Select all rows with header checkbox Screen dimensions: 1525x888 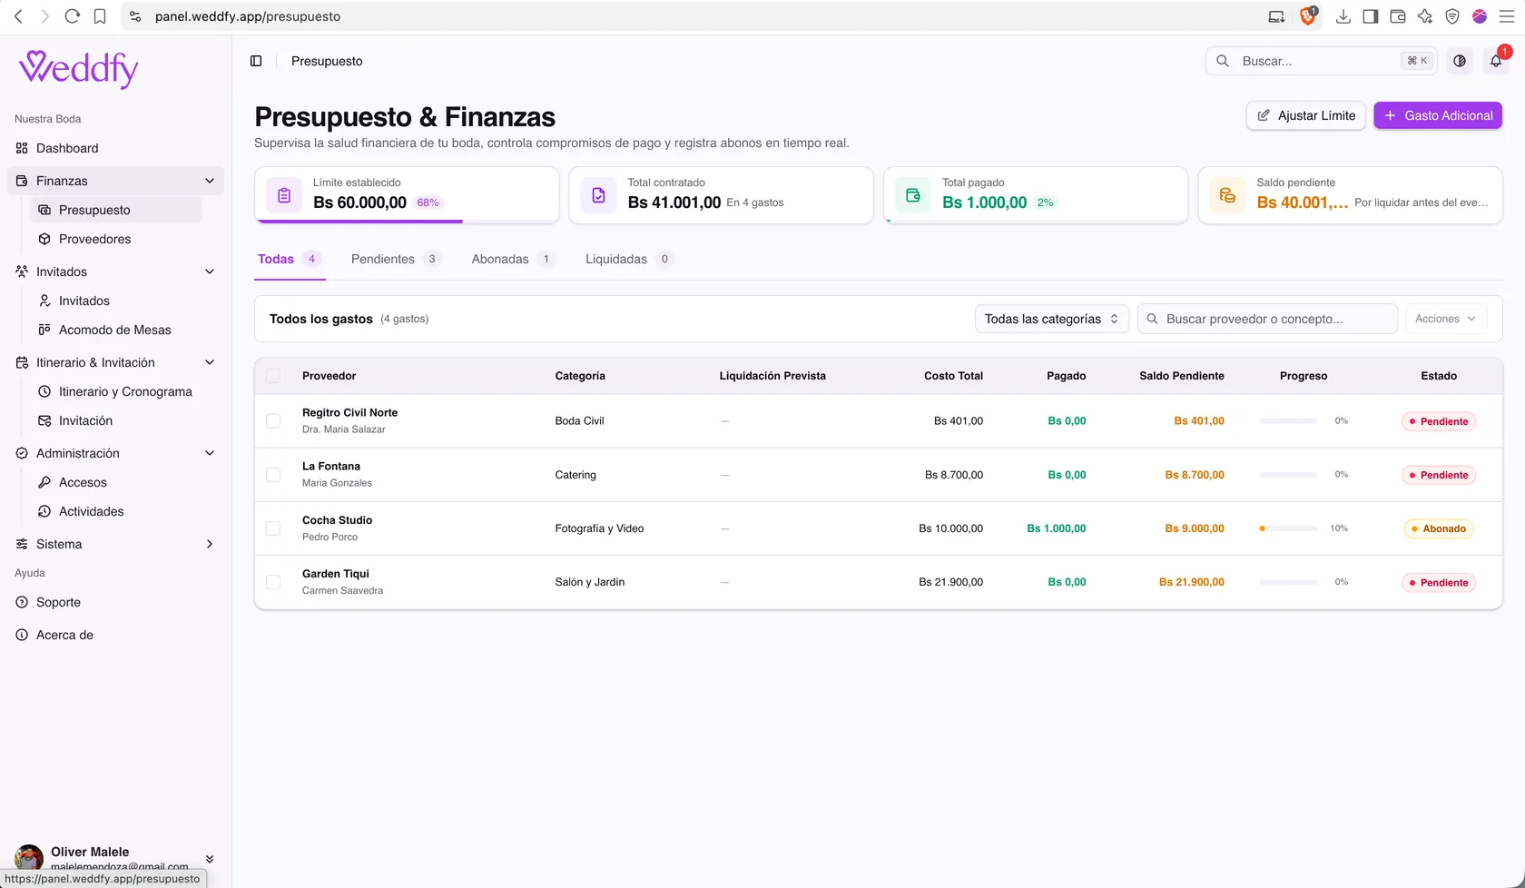273,376
